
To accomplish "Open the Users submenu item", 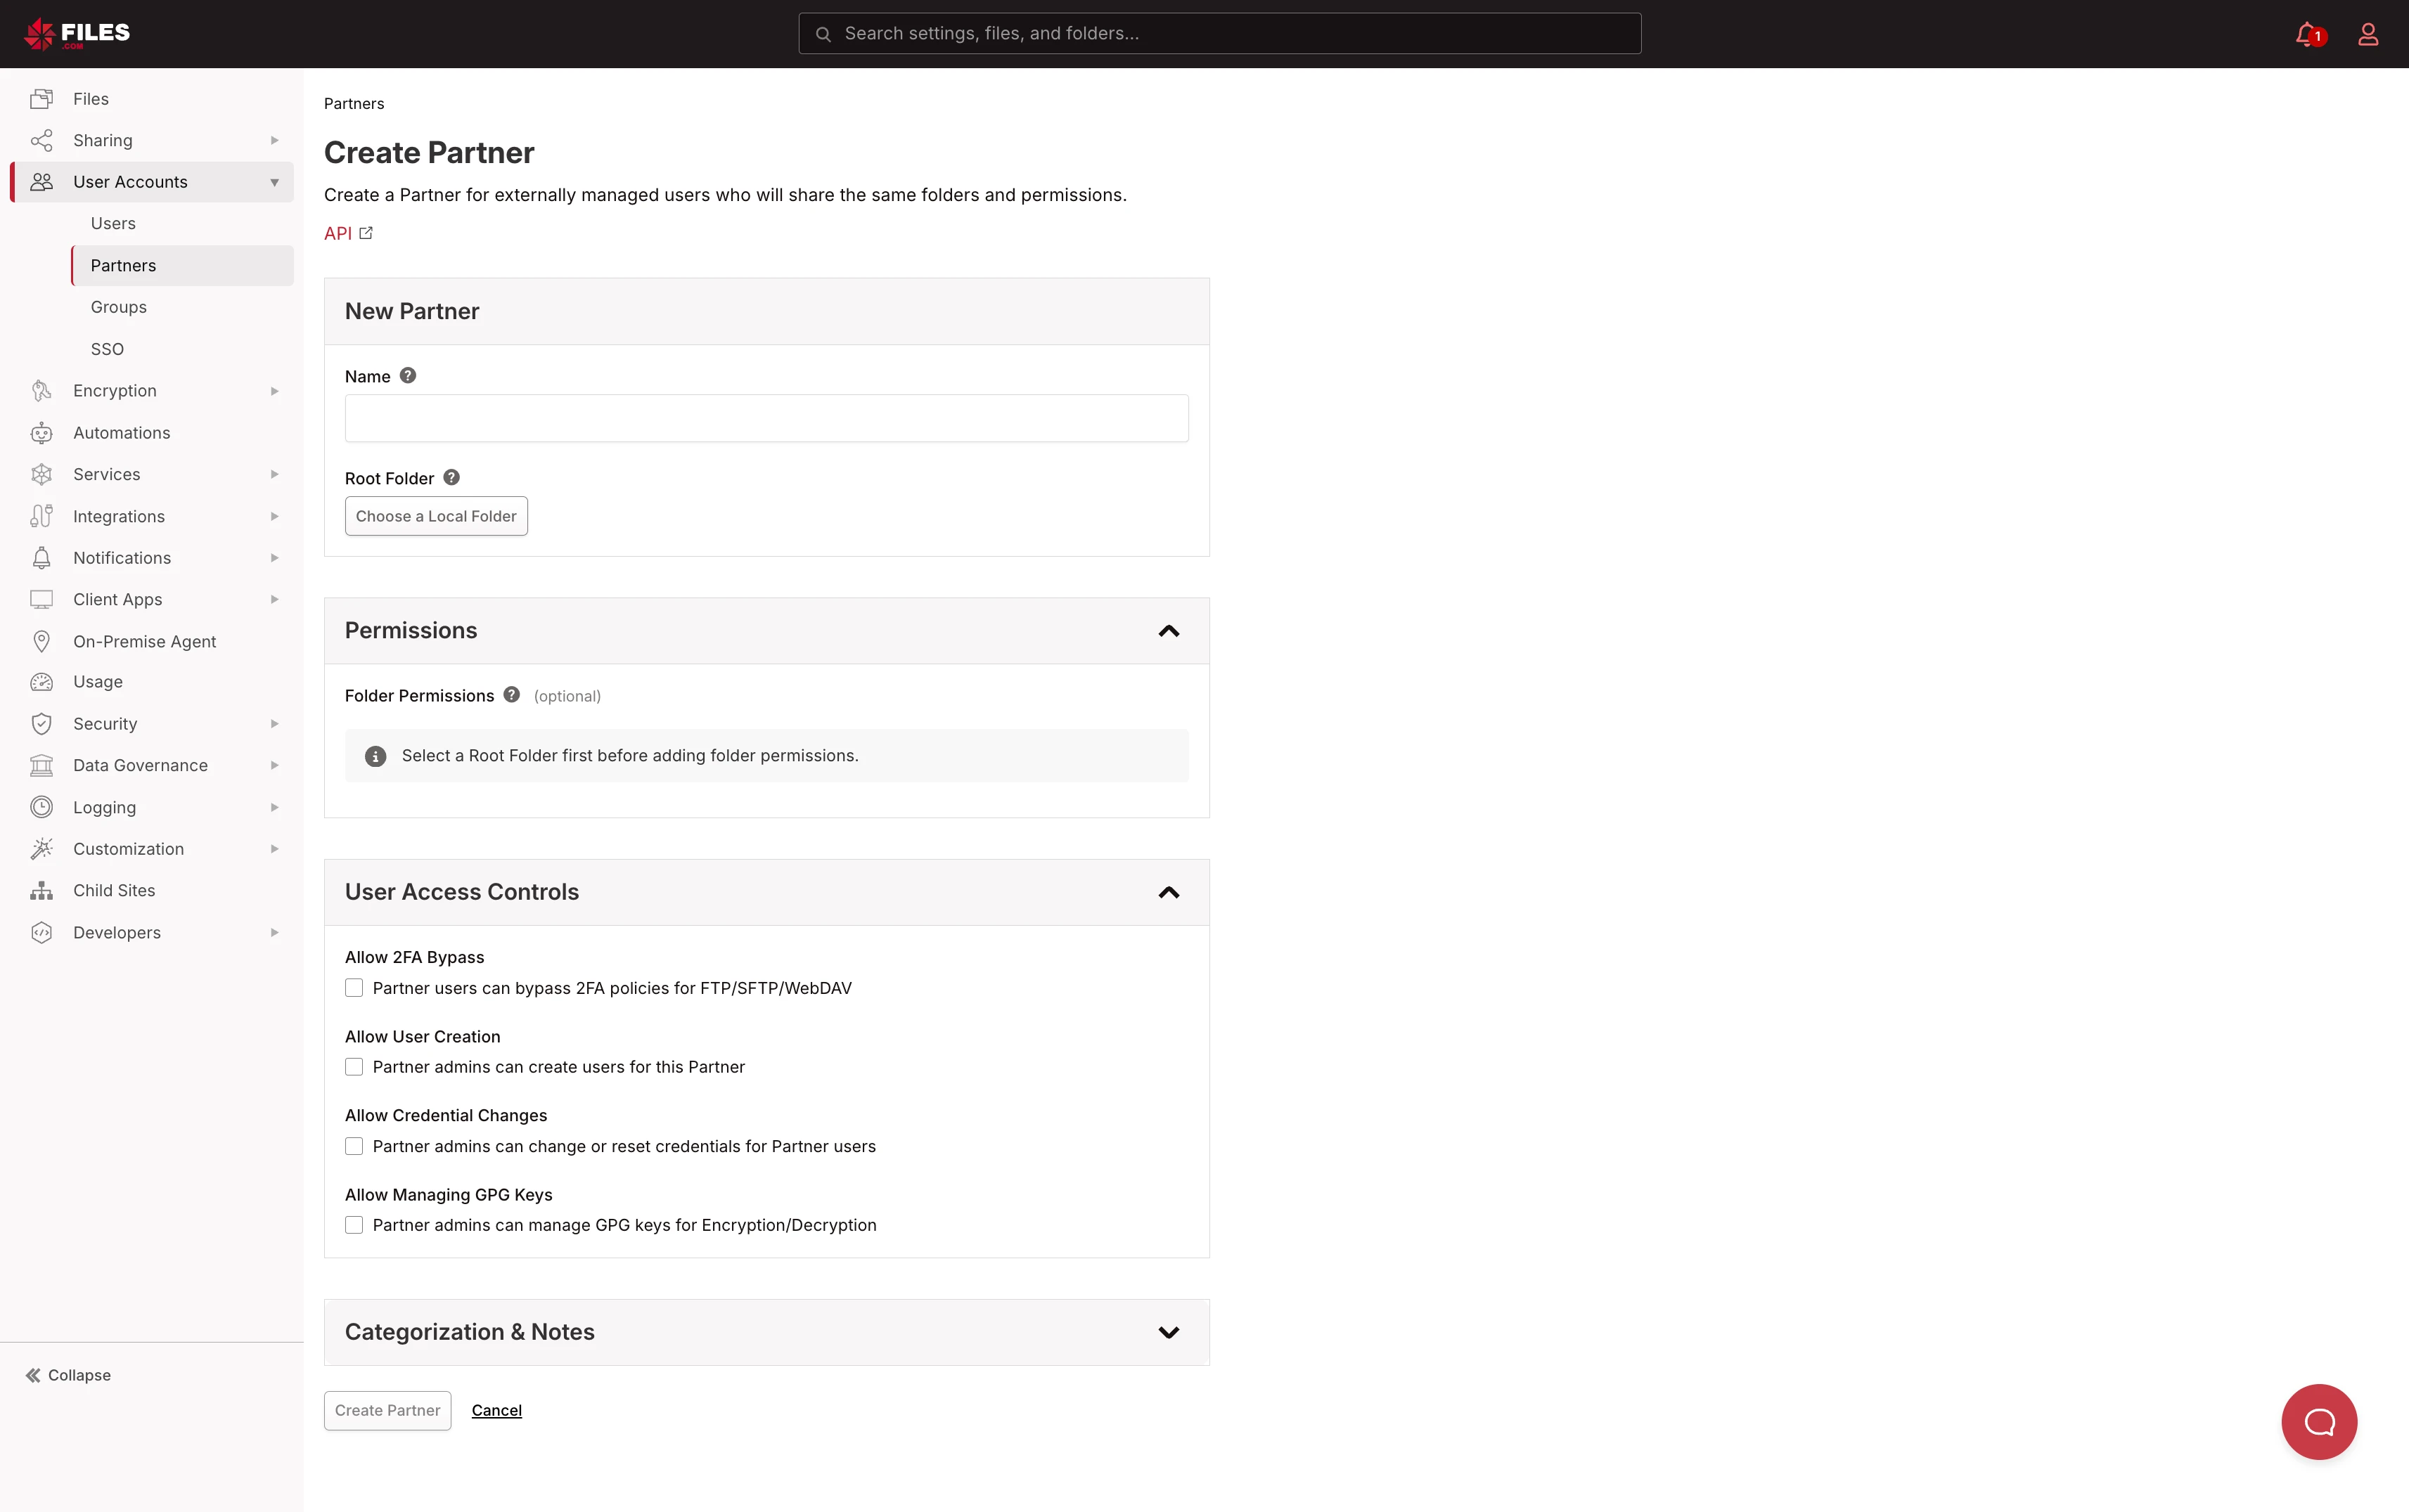I will tap(182, 223).
